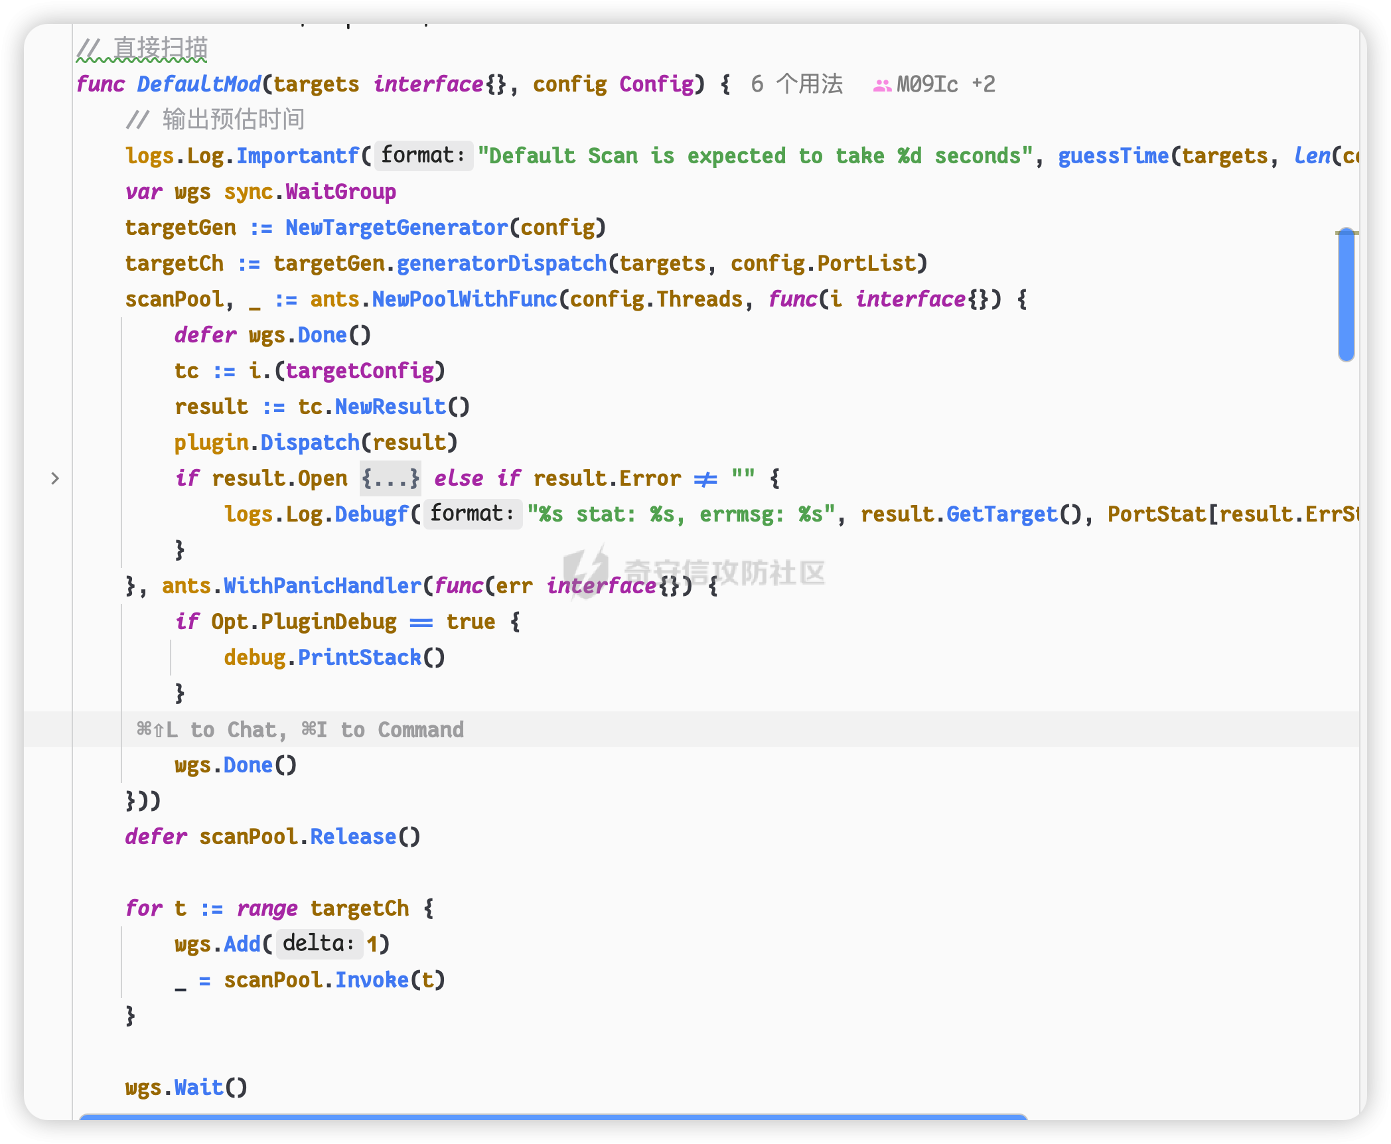This screenshot has width=1391, height=1144.
Task: Click wgs.Wait() at the bottom
Action: [186, 1088]
